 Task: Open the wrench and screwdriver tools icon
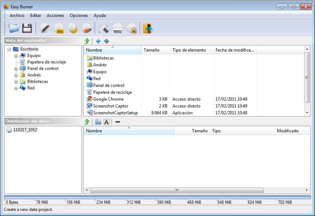tap(103, 28)
